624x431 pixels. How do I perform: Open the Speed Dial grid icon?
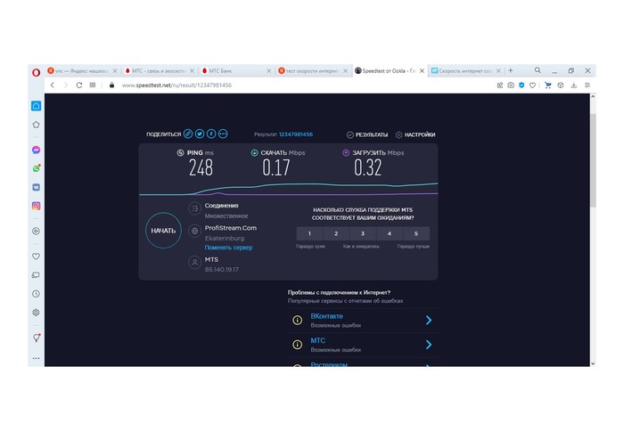[x=93, y=85]
